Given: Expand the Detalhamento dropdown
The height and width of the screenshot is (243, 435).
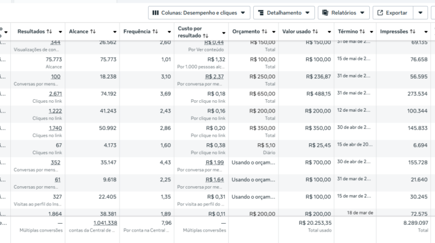Looking at the screenshot, I should coord(284,13).
